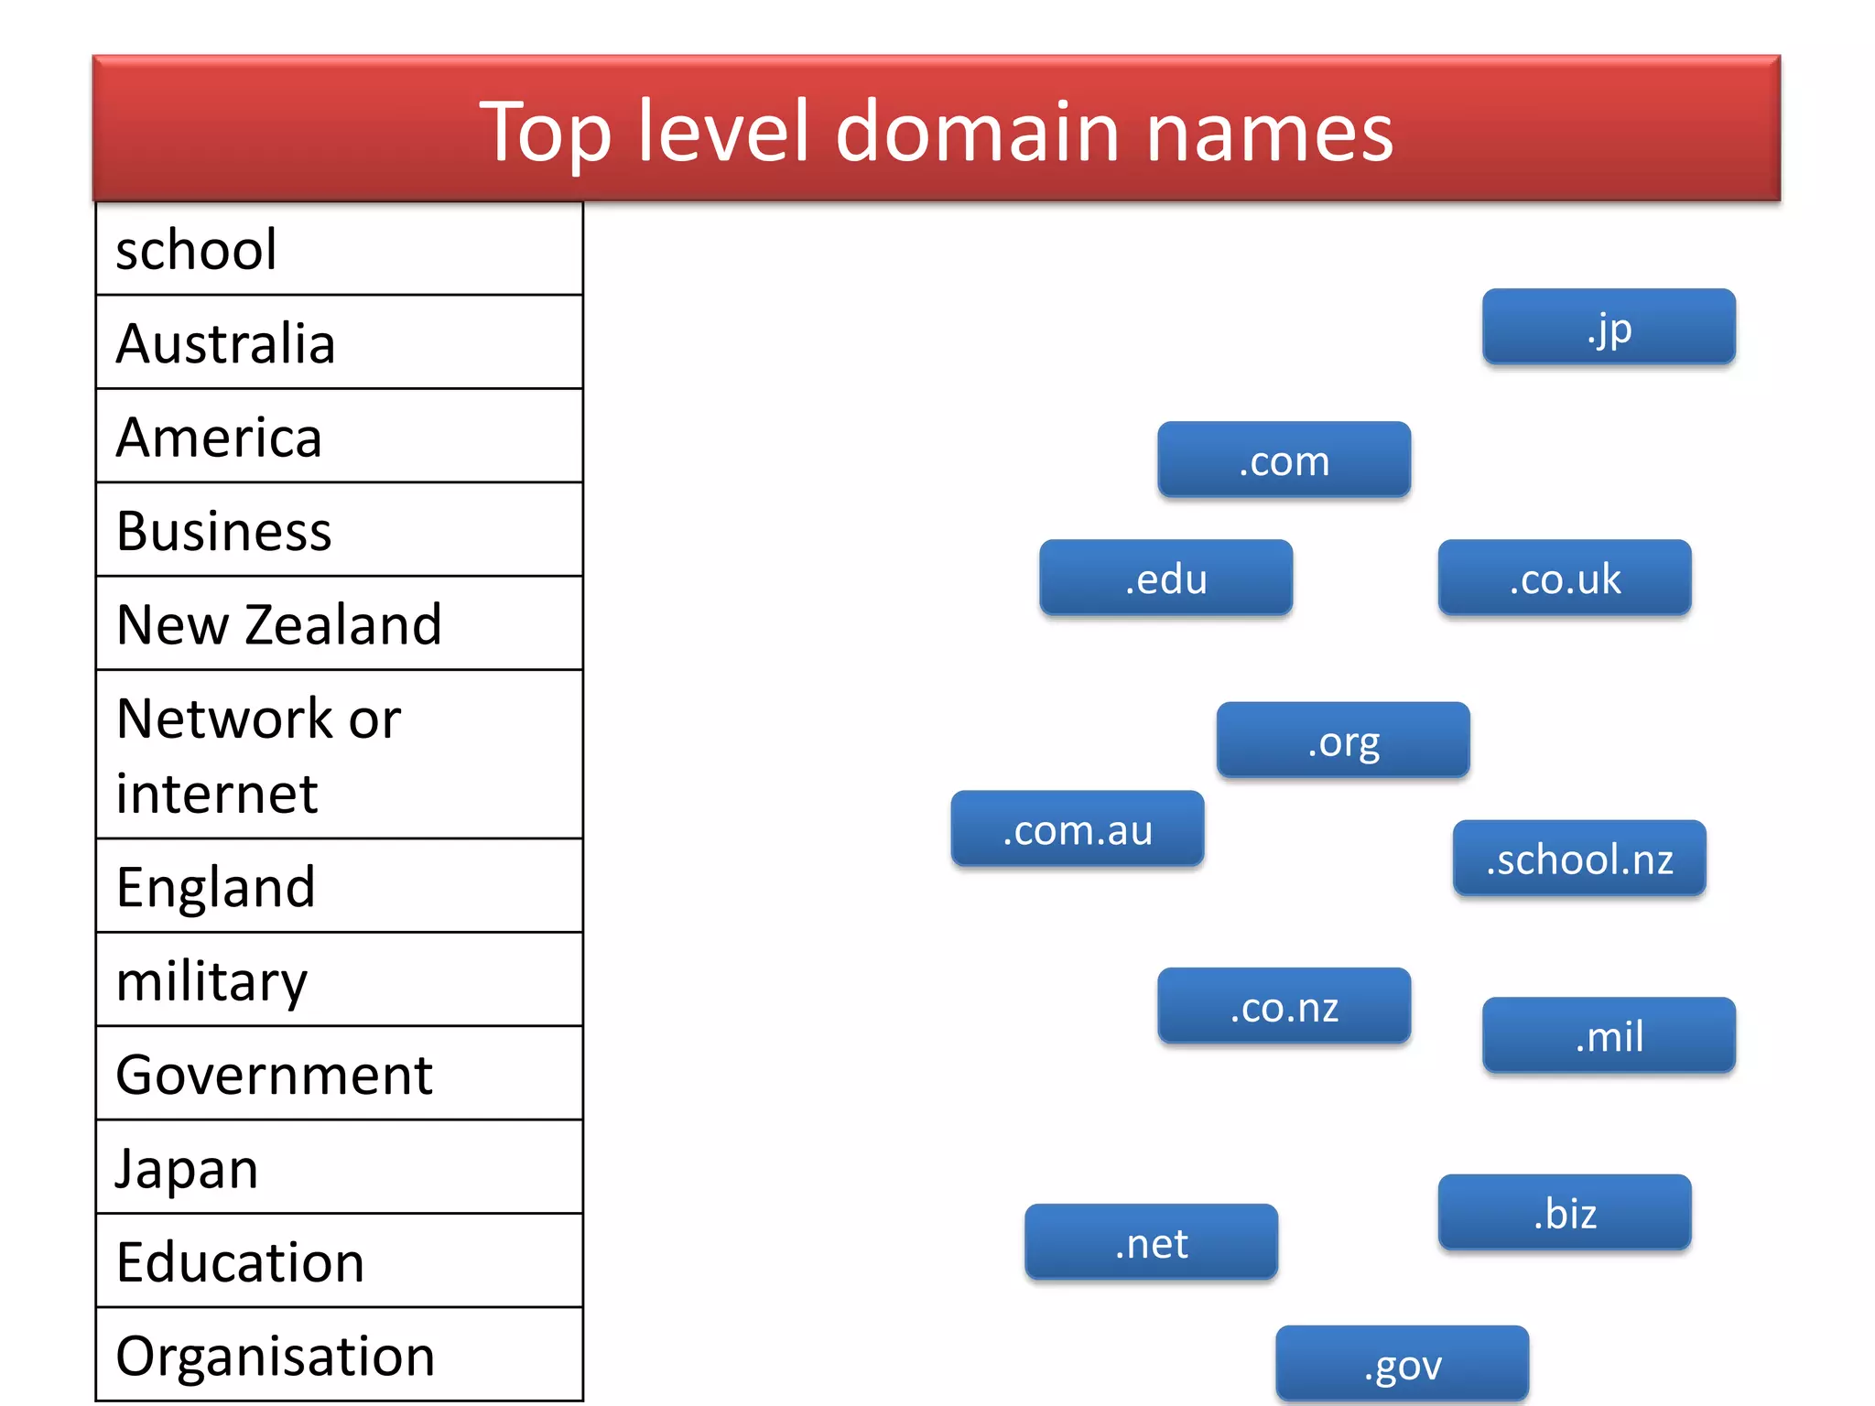The width and height of the screenshot is (1875, 1406).
Task: Click the 'New Zealand' table cell
Action: click(x=340, y=624)
